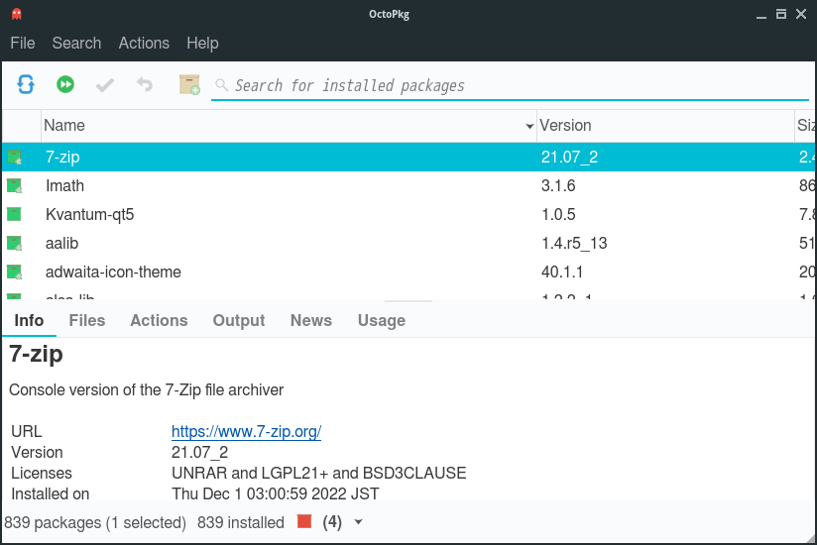
Task: Expand the status bar dropdown arrow
Action: coord(358,521)
